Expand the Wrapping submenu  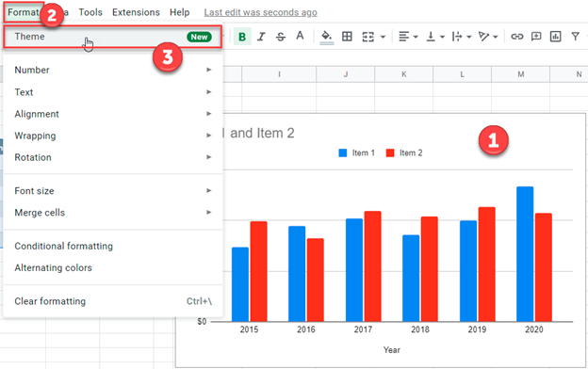pos(113,136)
